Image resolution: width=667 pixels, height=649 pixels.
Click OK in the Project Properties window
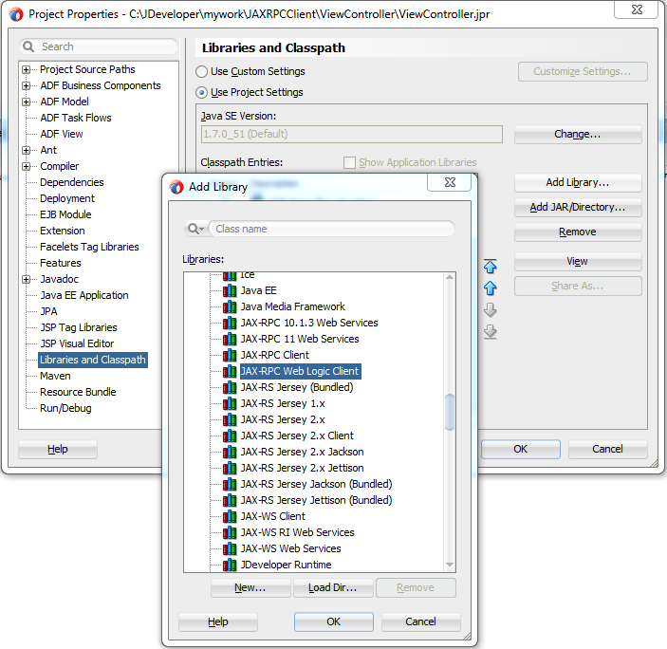521,449
